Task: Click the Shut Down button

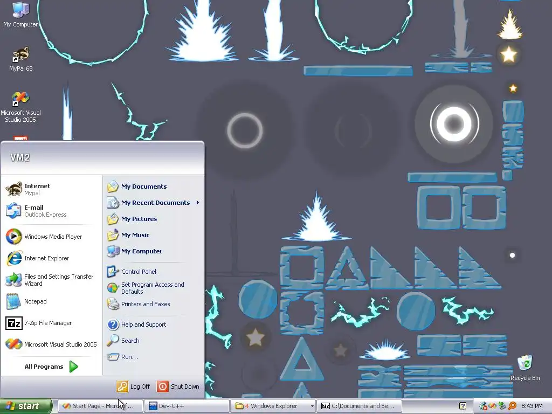Action: pos(178,387)
